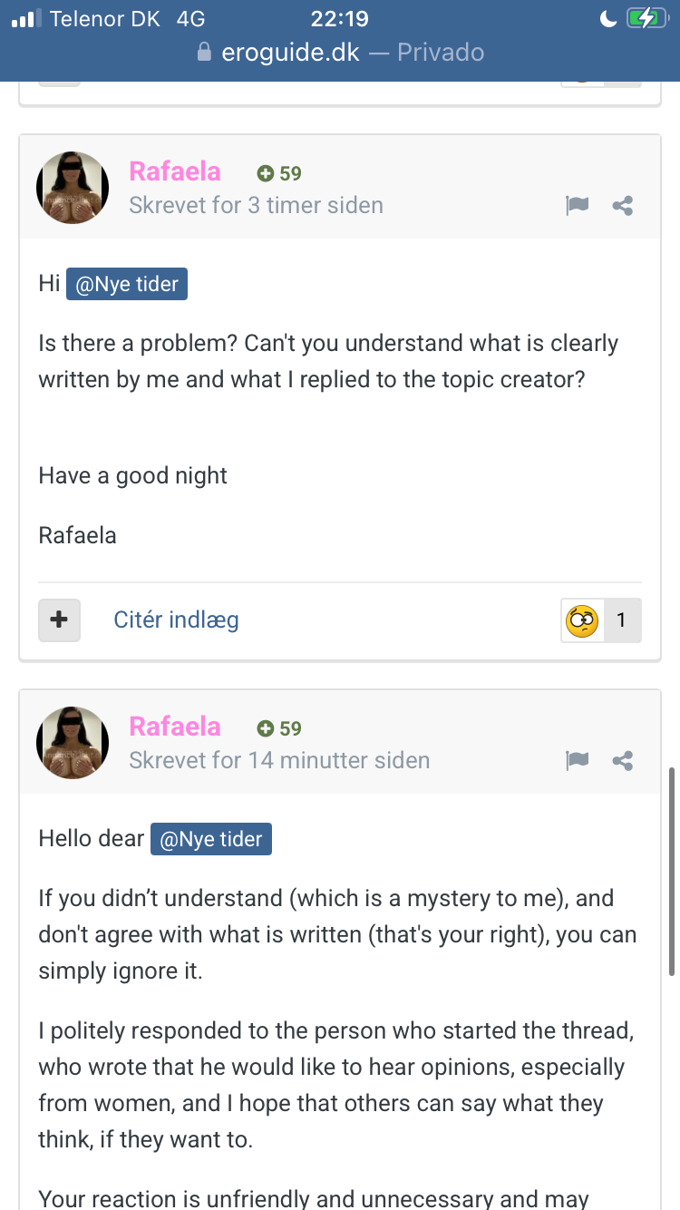The width and height of the screenshot is (680, 1210).
Task: Open Rafaela's profile from second post username
Action: (x=175, y=727)
